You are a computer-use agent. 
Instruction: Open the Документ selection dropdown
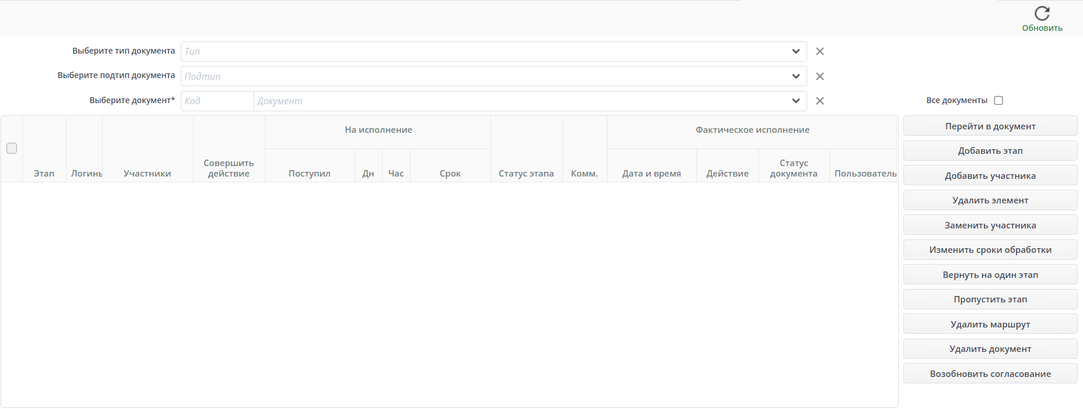point(795,101)
